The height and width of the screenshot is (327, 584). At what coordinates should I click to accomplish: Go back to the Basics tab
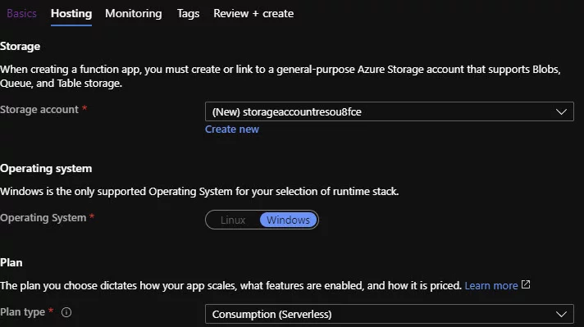point(21,13)
